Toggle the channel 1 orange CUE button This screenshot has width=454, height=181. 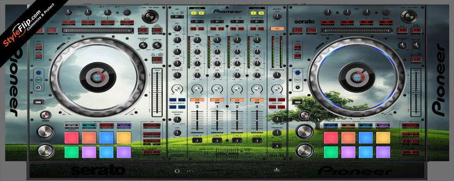[x=217, y=100]
